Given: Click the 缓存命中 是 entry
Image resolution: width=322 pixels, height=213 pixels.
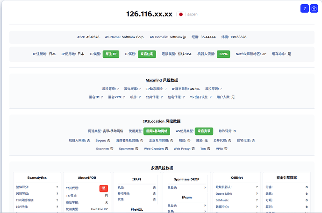Looking at the screenshot, I should (281, 54).
